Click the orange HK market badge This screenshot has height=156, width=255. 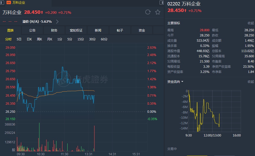point(9,3)
